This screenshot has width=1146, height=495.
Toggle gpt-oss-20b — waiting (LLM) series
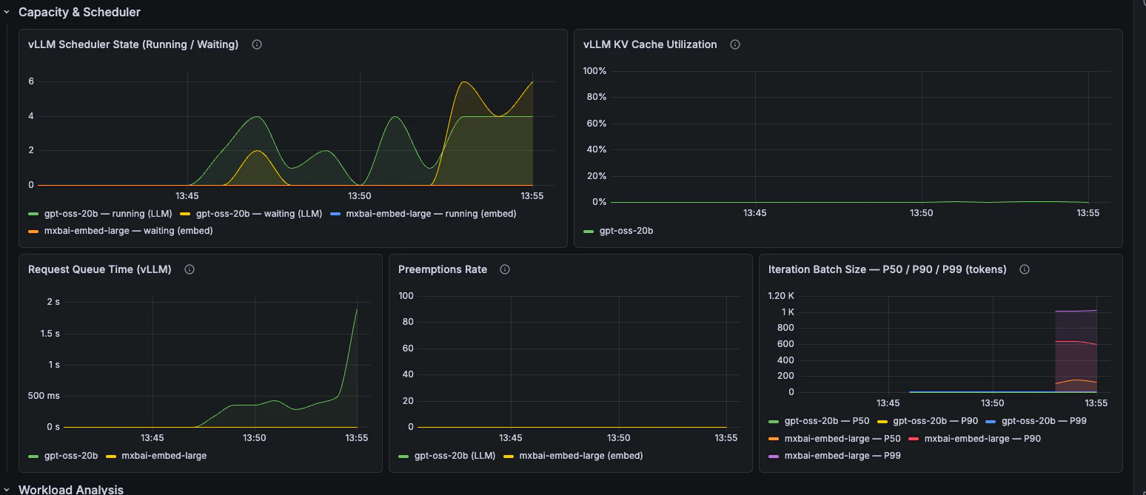tap(259, 214)
